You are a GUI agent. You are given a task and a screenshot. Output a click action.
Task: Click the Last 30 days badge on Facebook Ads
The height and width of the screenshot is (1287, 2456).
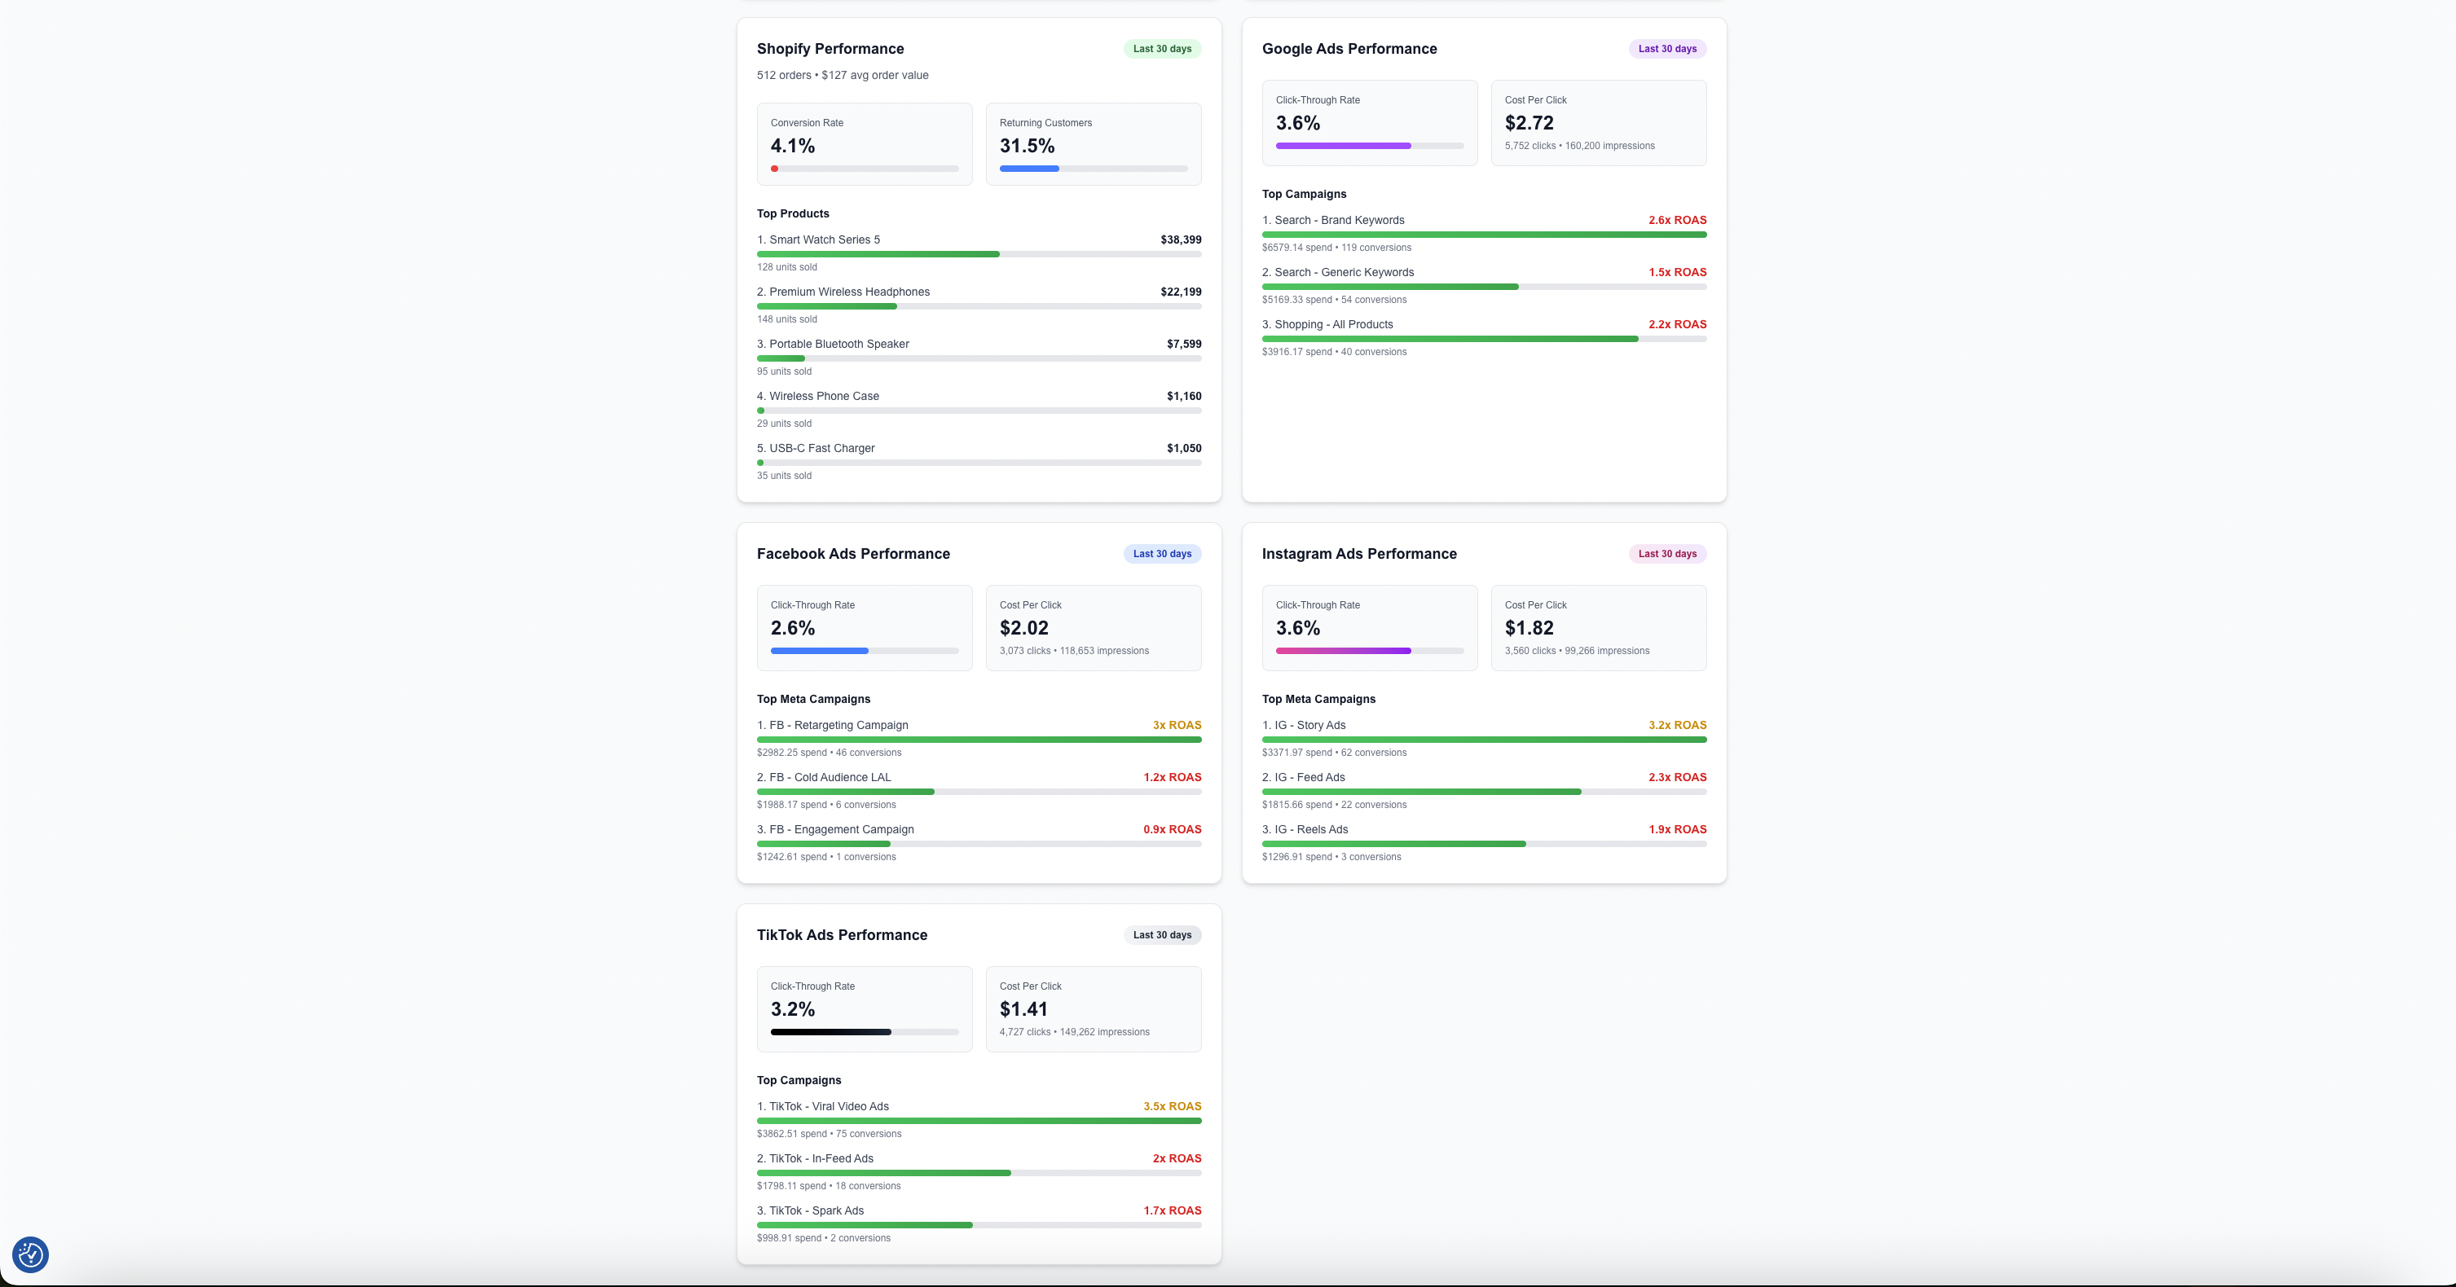[x=1161, y=553]
